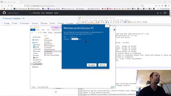
Task: Open Issues in GitHub top header
Action: [x=43, y=13]
